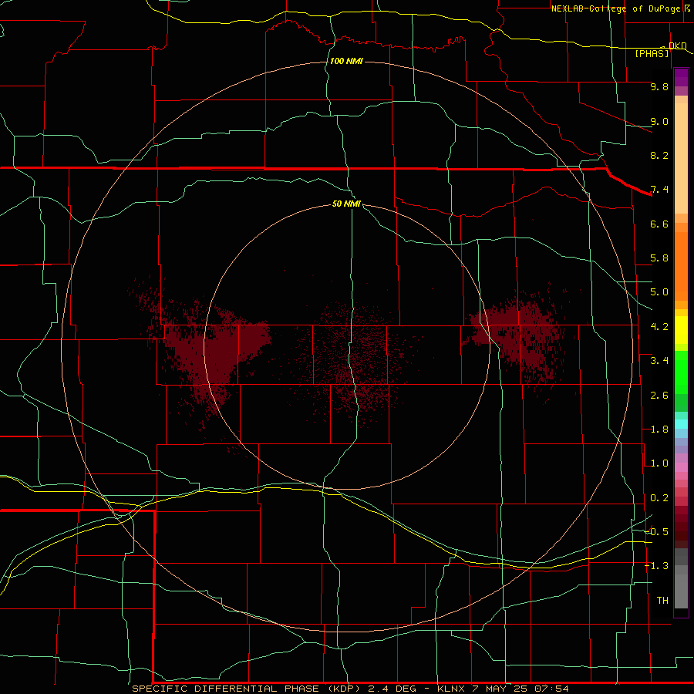Click the [PHAS] label above the color scale
Image resolution: width=694 pixels, height=694 pixels.
[x=652, y=54]
